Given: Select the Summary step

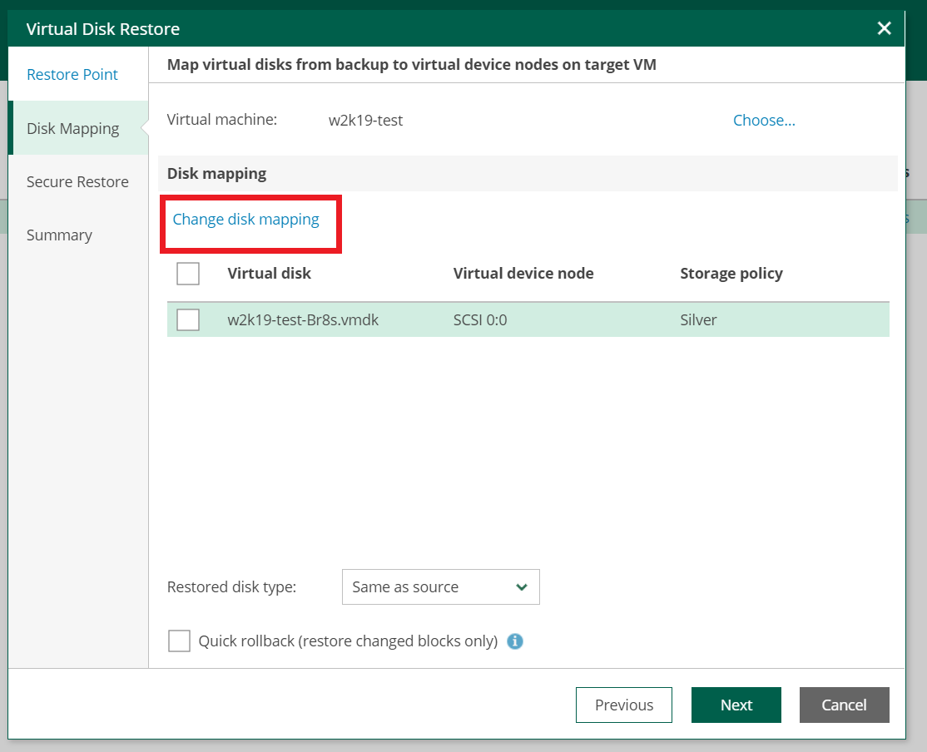Looking at the screenshot, I should click(59, 235).
